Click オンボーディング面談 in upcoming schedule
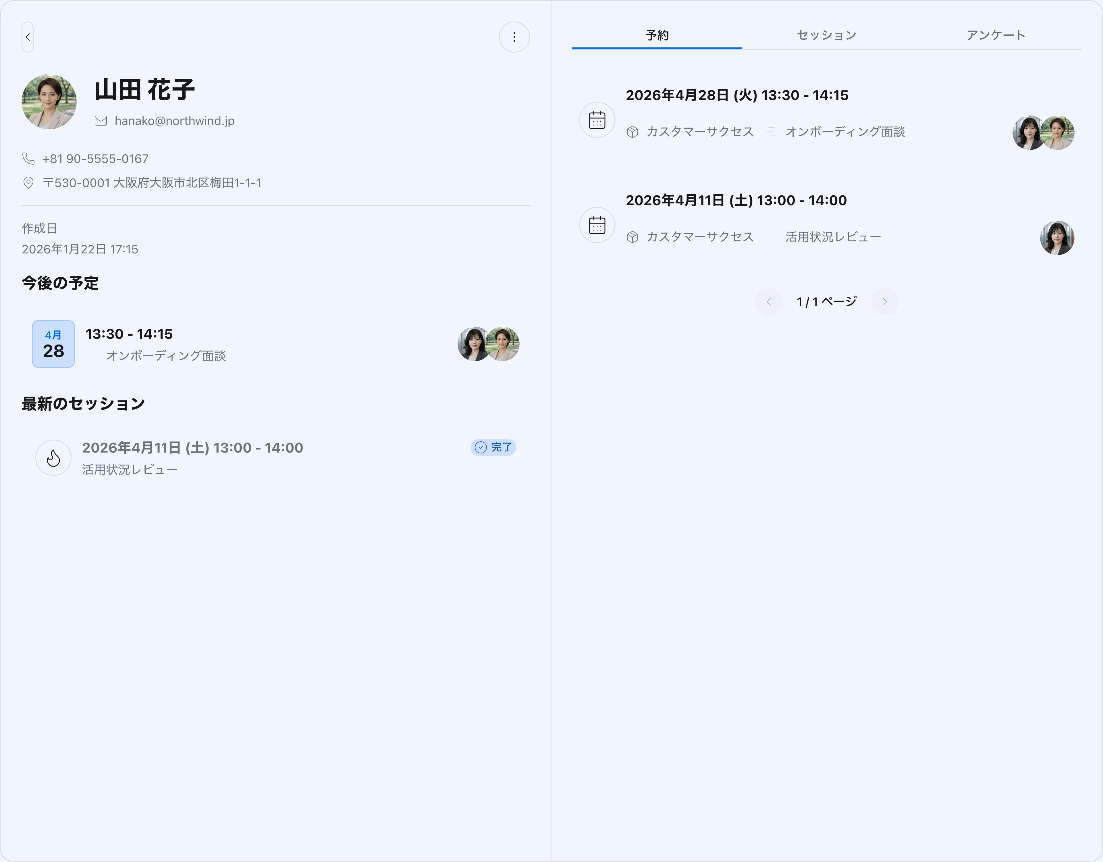 (166, 356)
